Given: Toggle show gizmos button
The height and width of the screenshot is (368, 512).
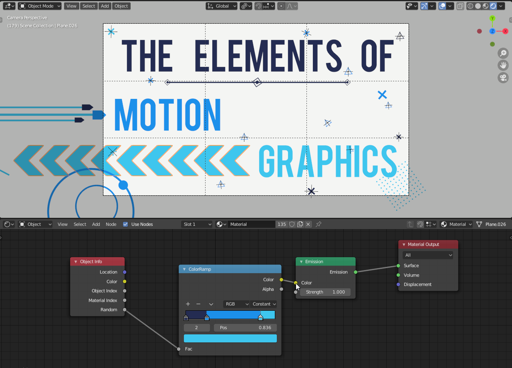Looking at the screenshot, I should coord(424,6).
